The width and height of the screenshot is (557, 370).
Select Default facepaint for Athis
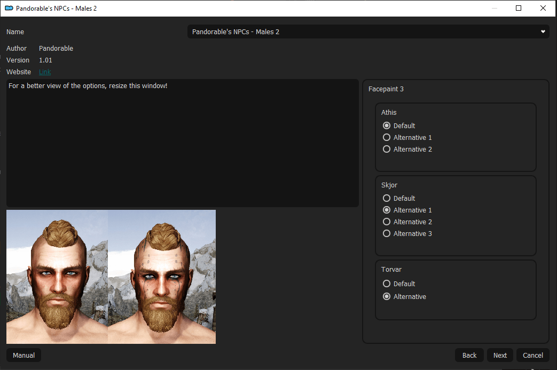399,125
